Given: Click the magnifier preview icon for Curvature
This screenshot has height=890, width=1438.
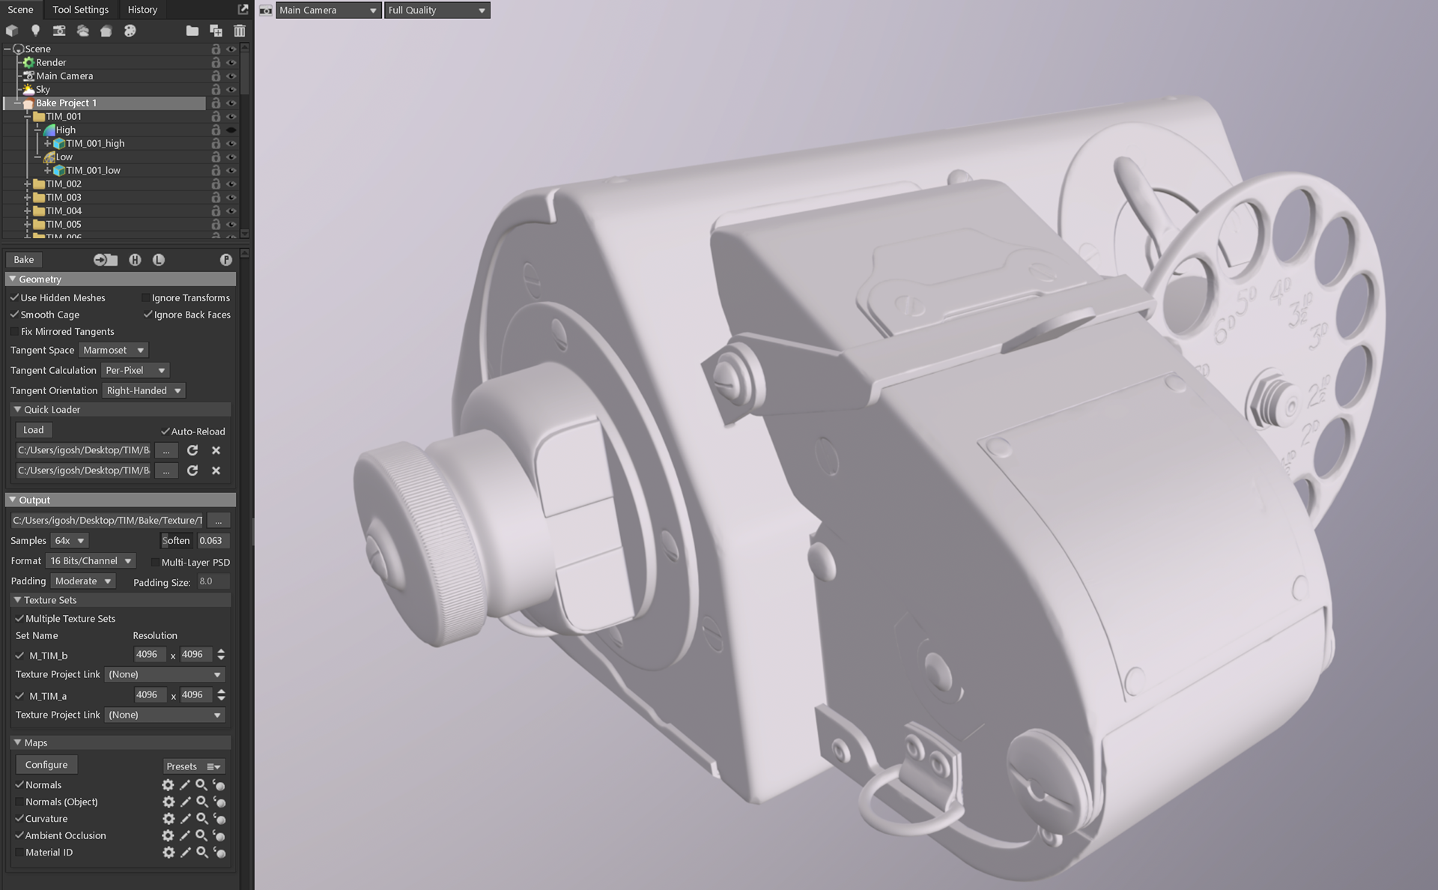Looking at the screenshot, I should [201, 819].
